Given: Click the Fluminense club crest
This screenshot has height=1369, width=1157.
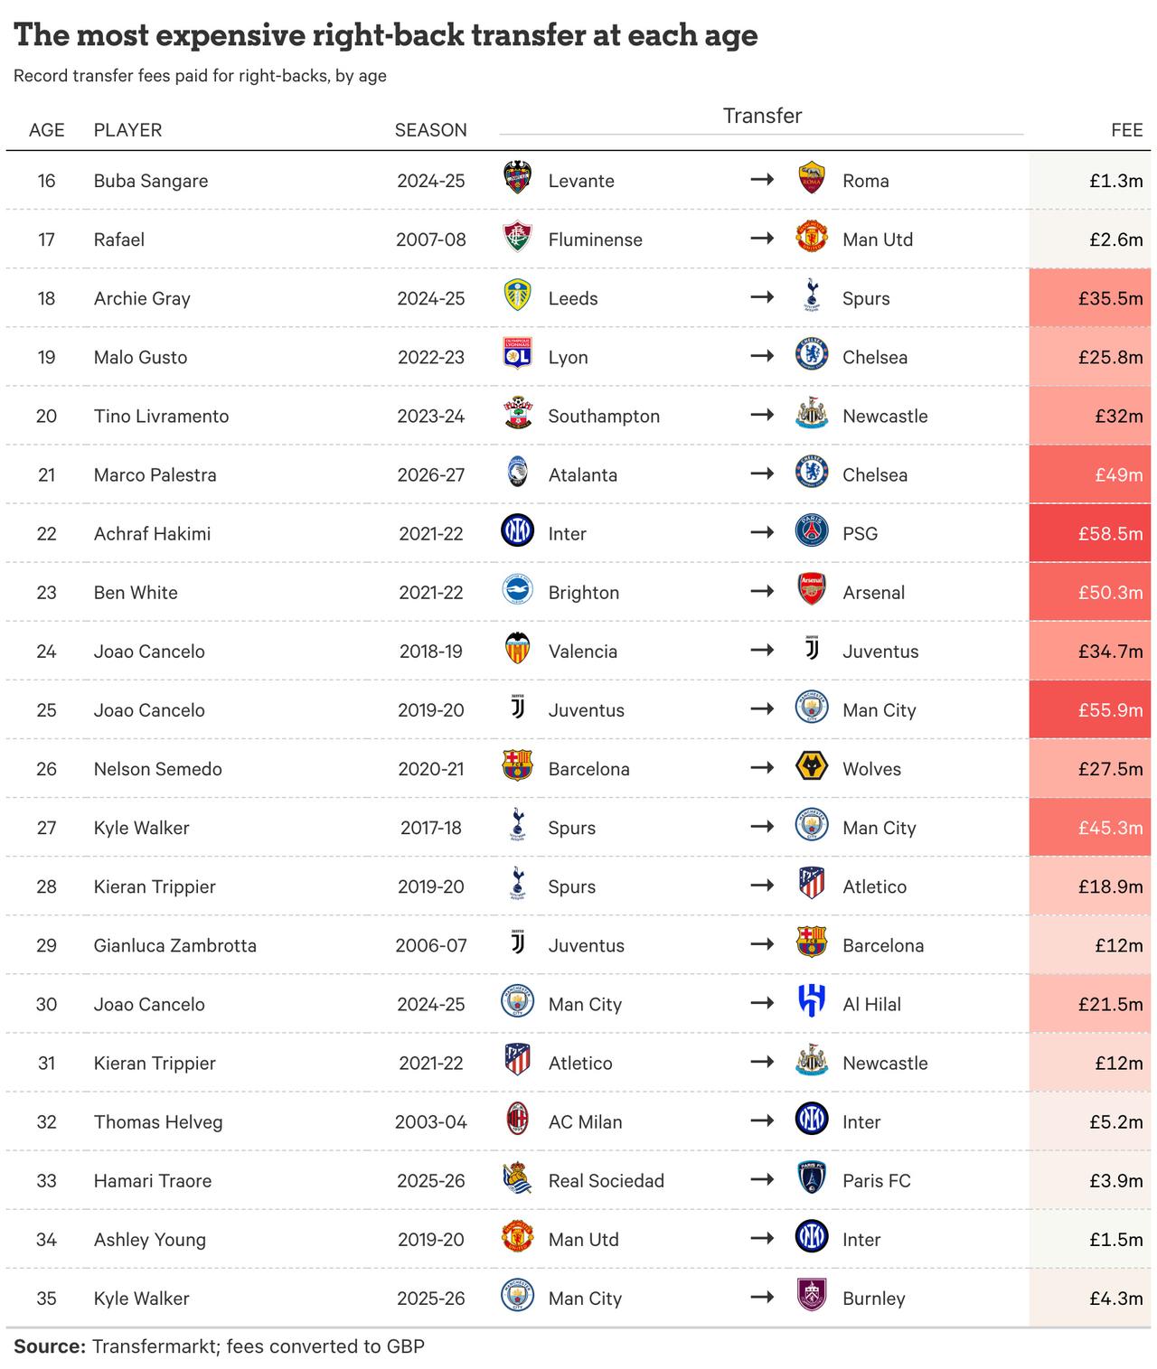Looking at the screenshot, I should (x=517, y=239).
